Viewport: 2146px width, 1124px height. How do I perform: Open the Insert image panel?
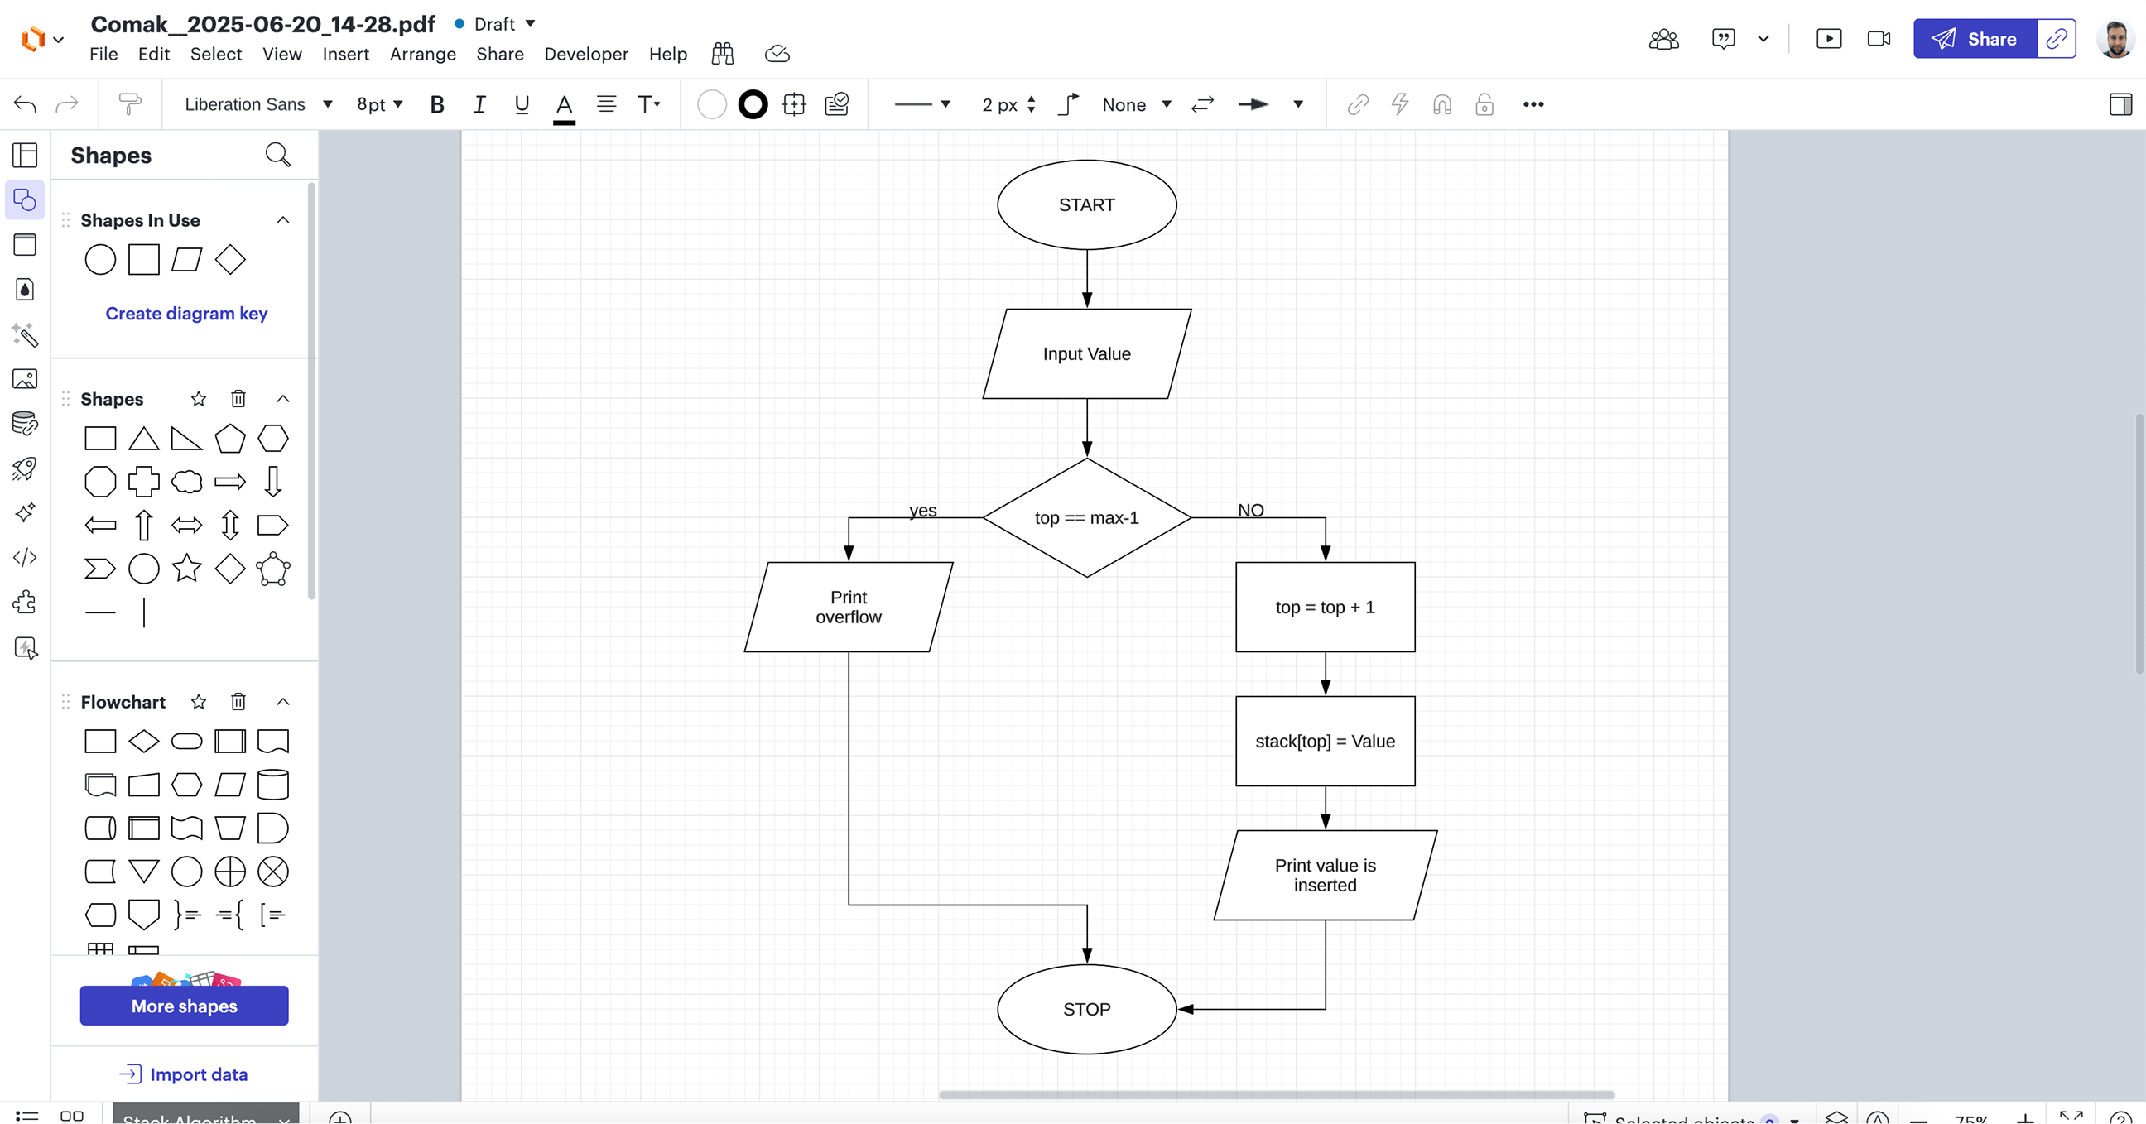coord(25,380)
